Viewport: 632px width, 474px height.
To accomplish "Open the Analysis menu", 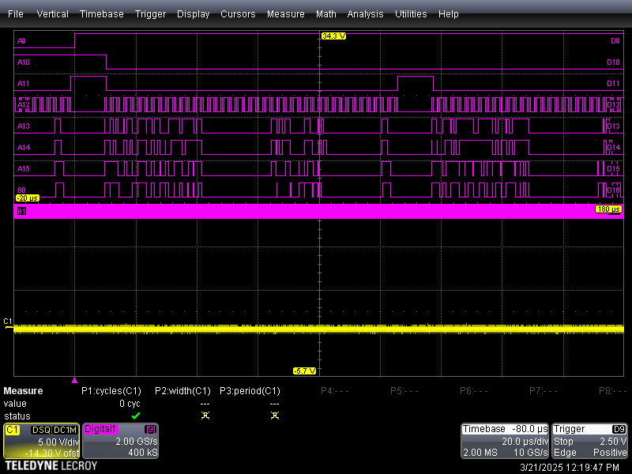I will pyautogui.click(x=365, y=13).
